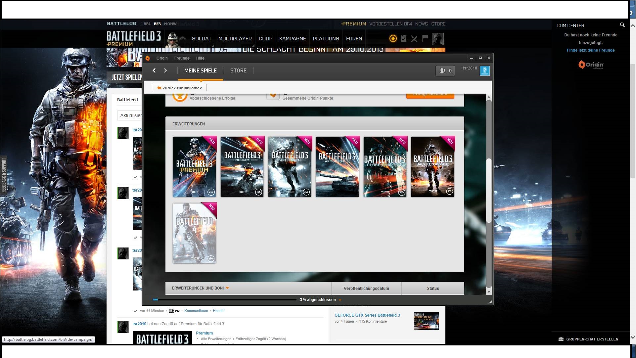636x358 pixels.
Task: Click the Battlefield 3 Premium logo
Action: tap(134, 38)
